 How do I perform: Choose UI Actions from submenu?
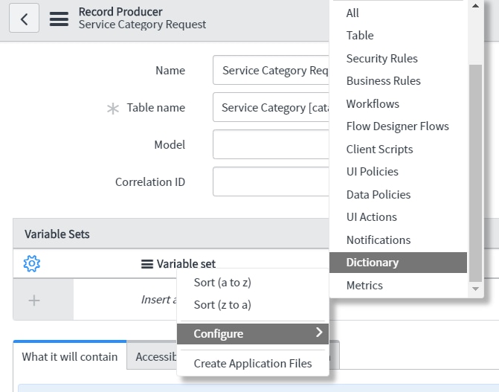click(x=371, y=217)
